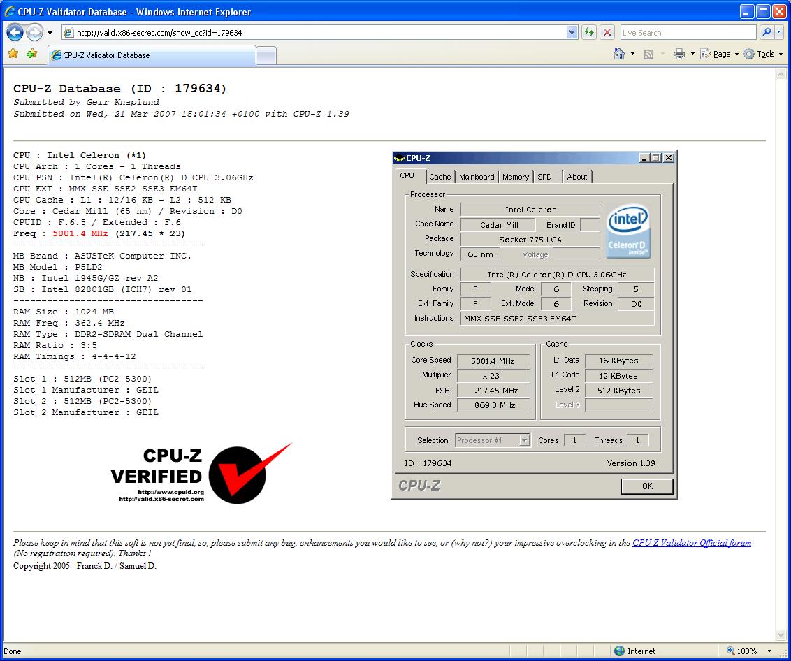Screen dimensions: 791x661
Task: Click the Internet zone globe status icon
Action: point(620,651)
